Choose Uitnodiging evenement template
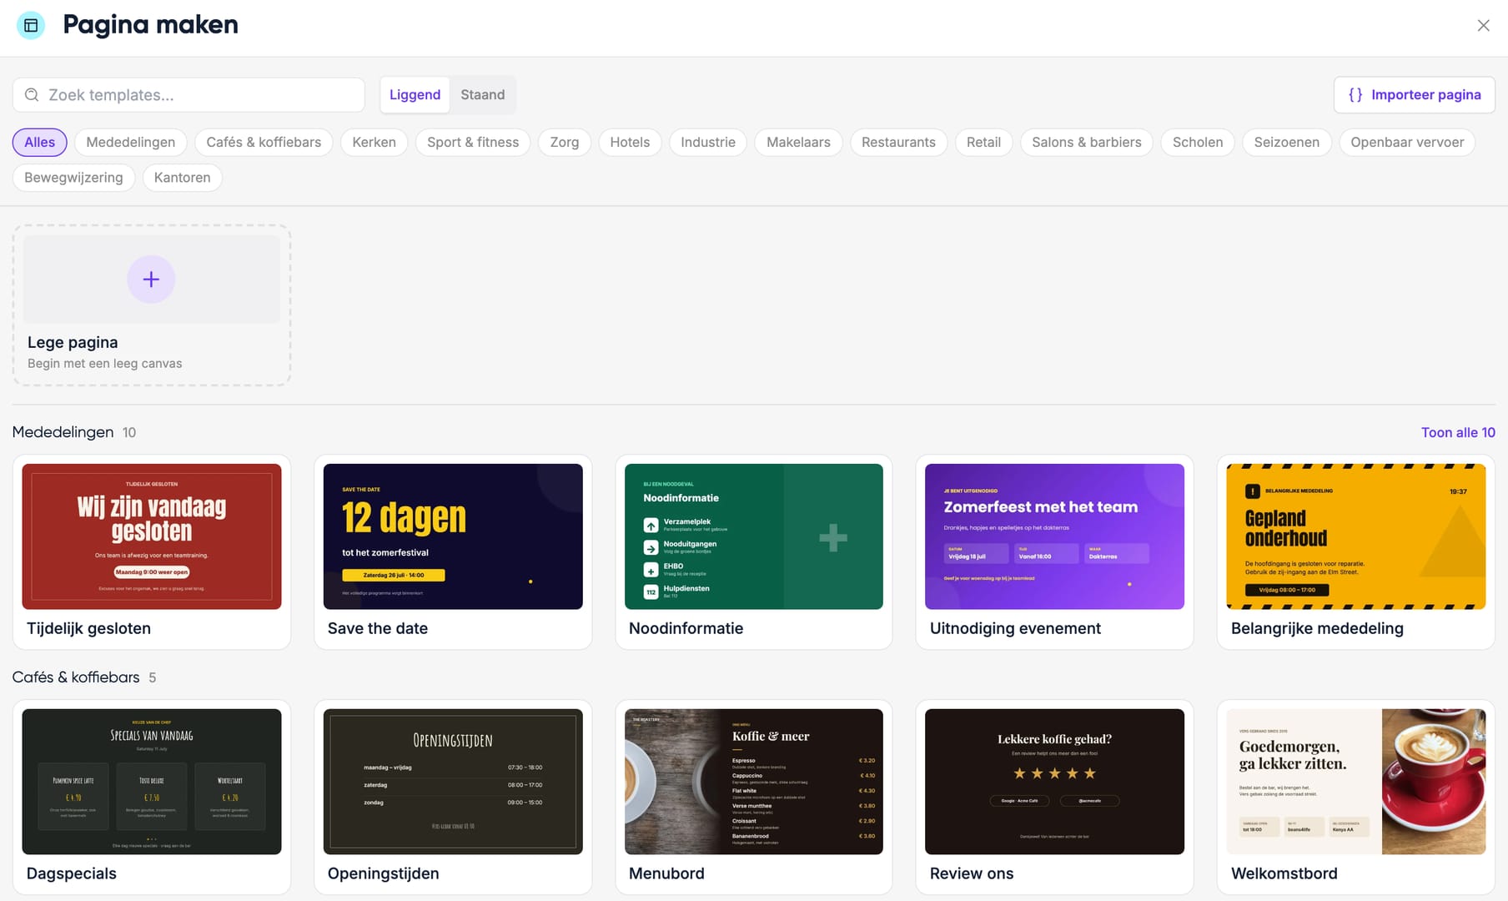The width and height of the screenshot is (1508, 901). [x=1054, y=552]
